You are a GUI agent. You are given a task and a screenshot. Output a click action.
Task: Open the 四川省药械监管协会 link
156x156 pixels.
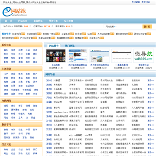78,65
